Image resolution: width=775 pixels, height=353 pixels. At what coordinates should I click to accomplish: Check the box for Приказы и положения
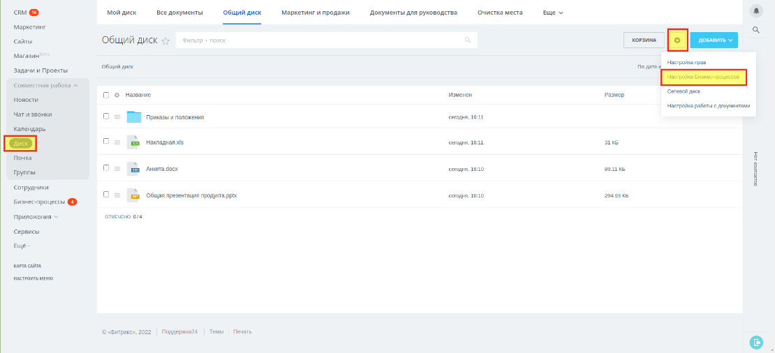coord(106,117)
